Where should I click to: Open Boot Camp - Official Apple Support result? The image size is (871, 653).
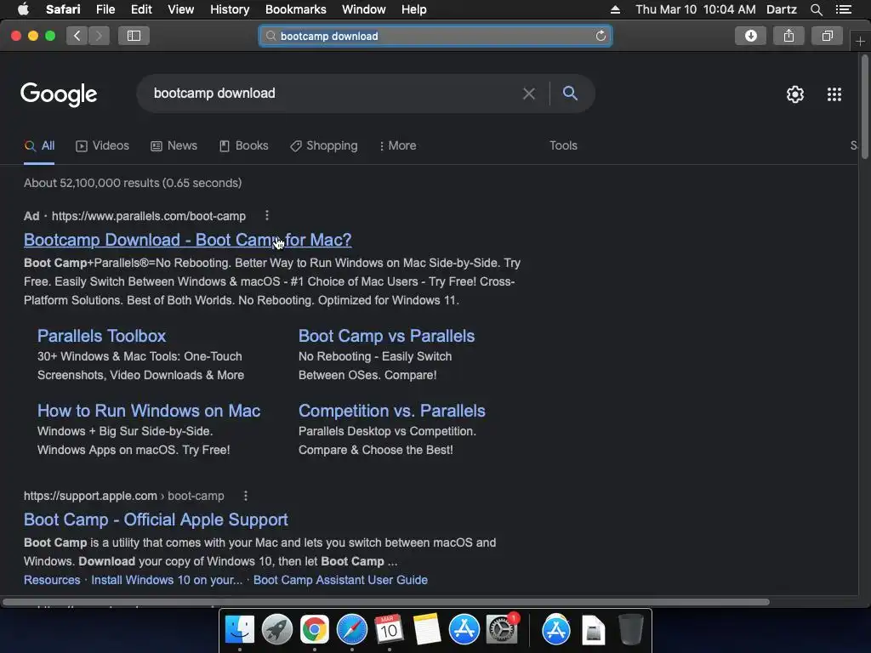[x=157, y=520]
